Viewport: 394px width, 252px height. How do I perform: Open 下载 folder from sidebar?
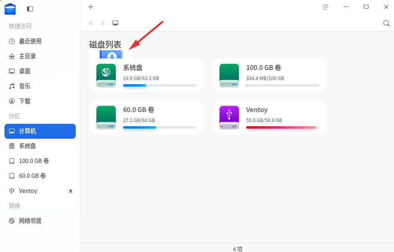pos(40,101)
